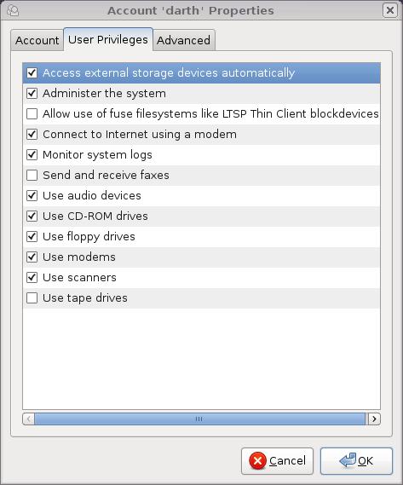Enable Allow use of fuse filesystems

click(x=32, y=114)
